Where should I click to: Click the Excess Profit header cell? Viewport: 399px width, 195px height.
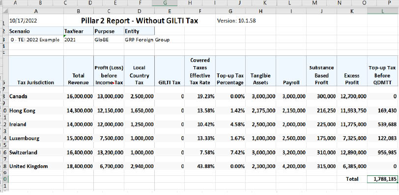pyautogui.click(x=352, y=71)
